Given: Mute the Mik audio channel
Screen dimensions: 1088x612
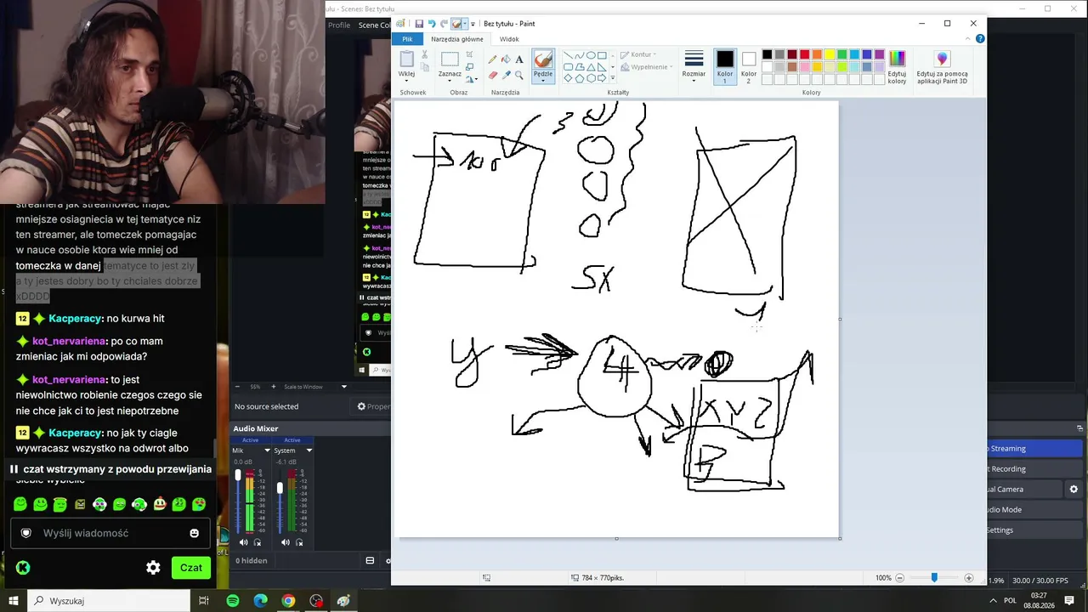Looking at the screenshot, I should coord(244,542).
